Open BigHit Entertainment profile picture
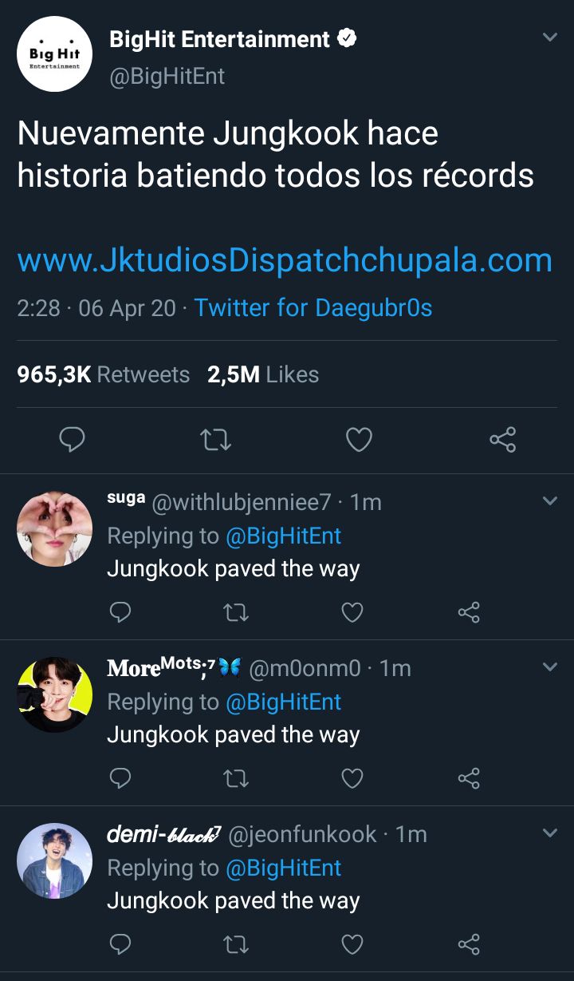This screenshot has width=574, height=981. pyautogui.click(x=54, y=54)
